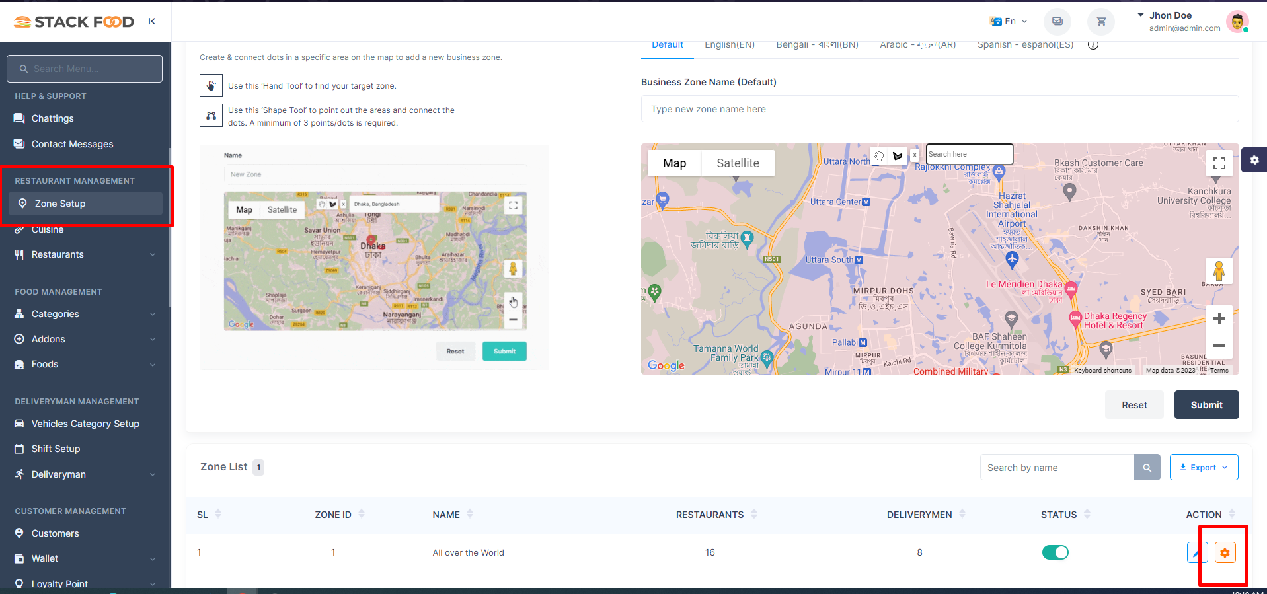Switch to the Bengali (BN) tab
The width and height of the screenshot is (1267, 594).
coord(818,45)
